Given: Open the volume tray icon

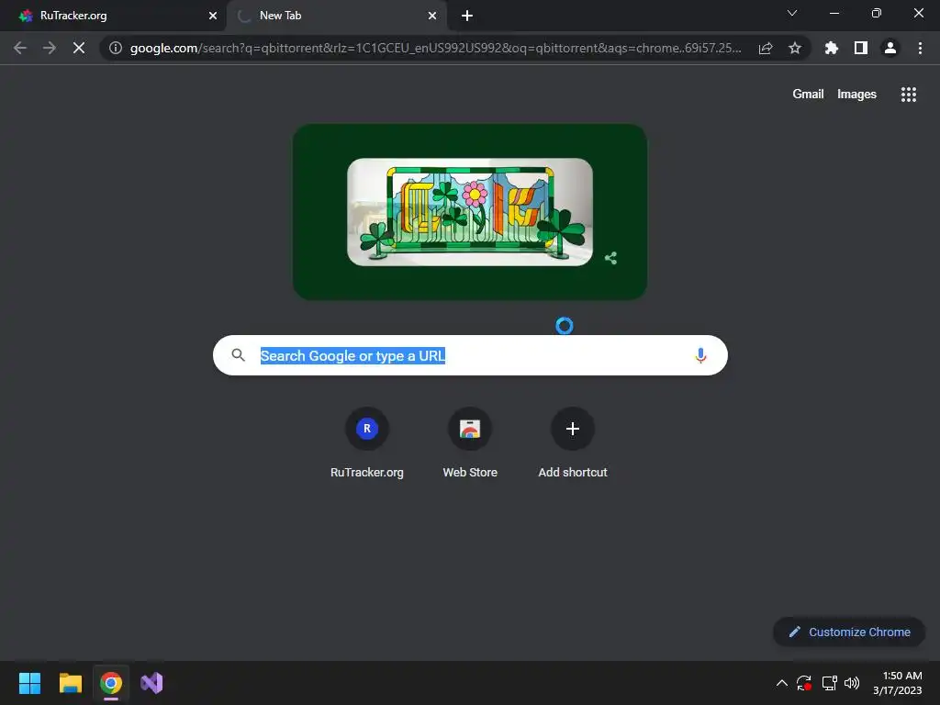Looking at the screenshot, I should [x=851, y=683].
